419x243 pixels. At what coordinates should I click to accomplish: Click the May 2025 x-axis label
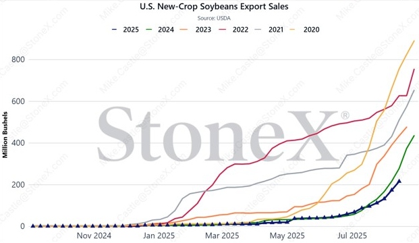click(287, 236)
